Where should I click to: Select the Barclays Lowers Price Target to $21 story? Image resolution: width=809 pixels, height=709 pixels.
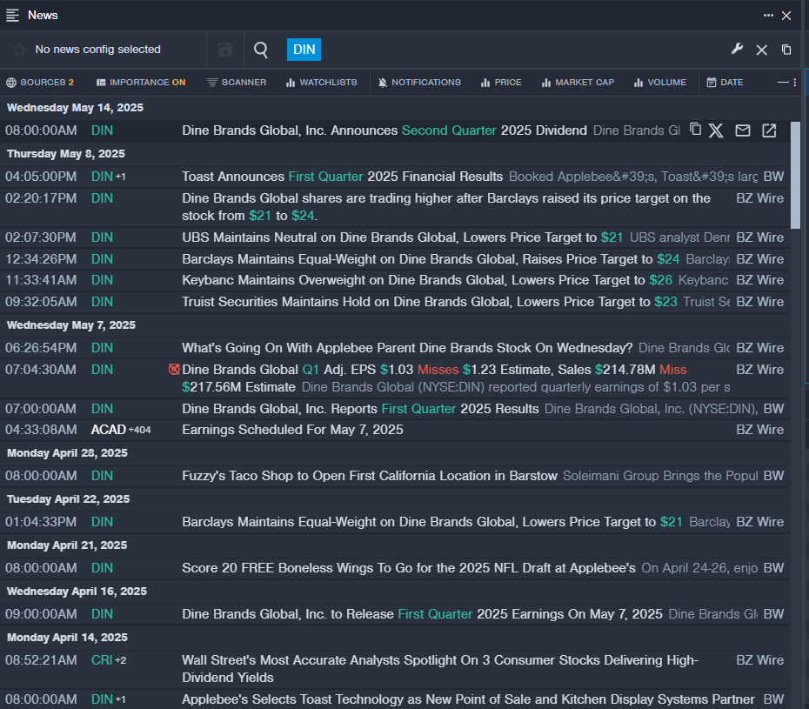tap(432, 522)
